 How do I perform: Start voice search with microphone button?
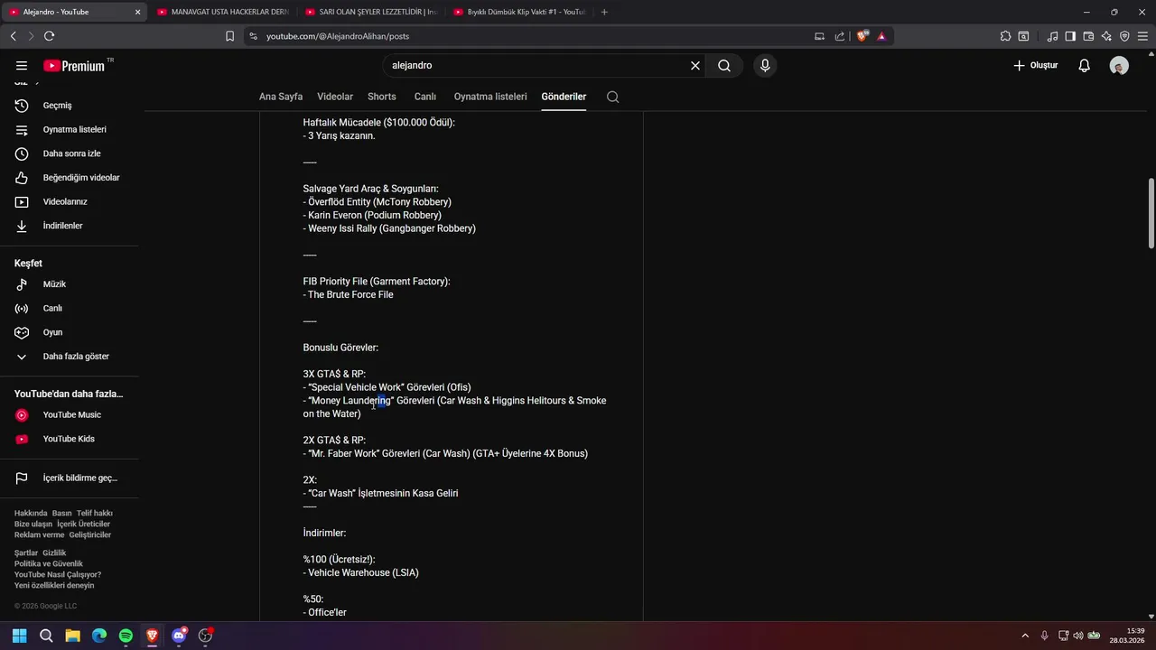coord(765,66)
